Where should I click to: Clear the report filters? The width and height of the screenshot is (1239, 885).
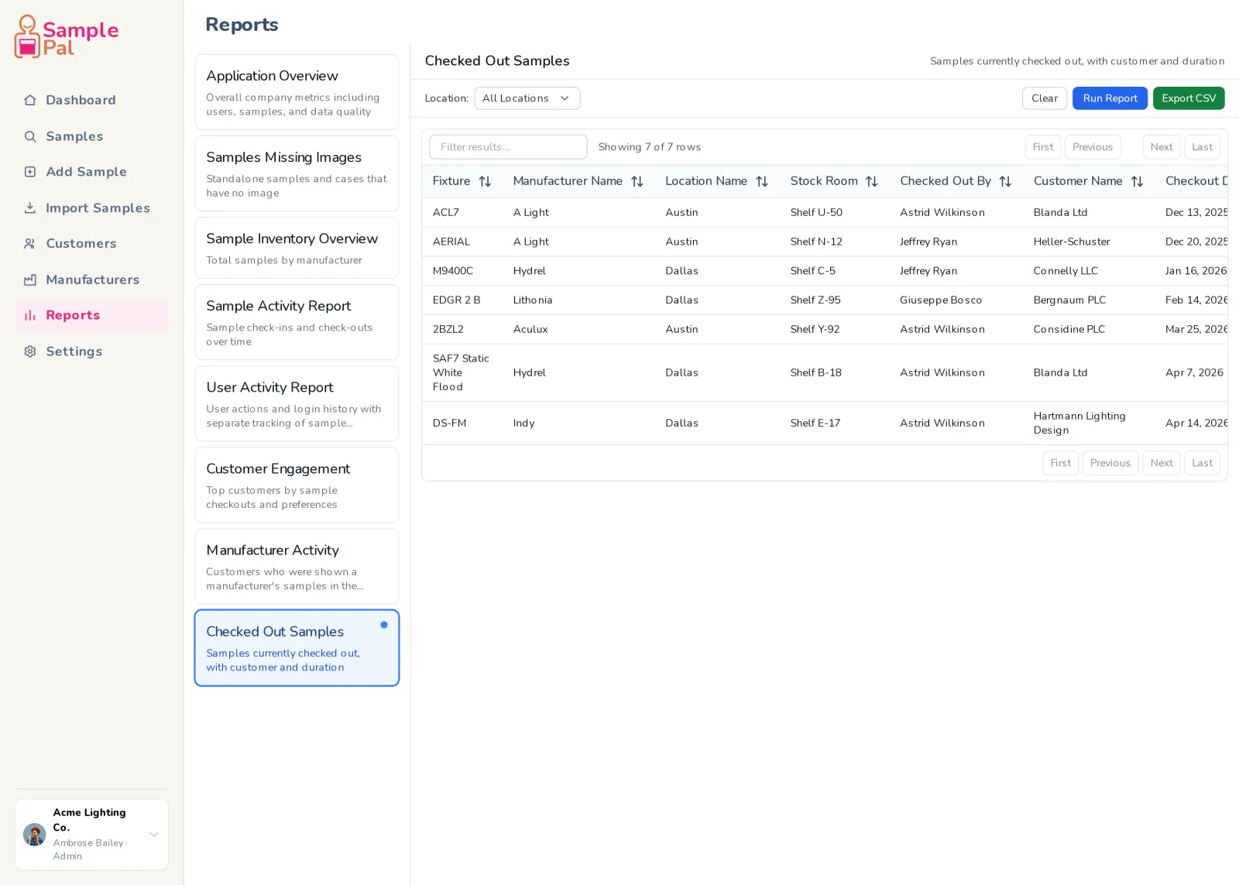(x=1045, y=98)
